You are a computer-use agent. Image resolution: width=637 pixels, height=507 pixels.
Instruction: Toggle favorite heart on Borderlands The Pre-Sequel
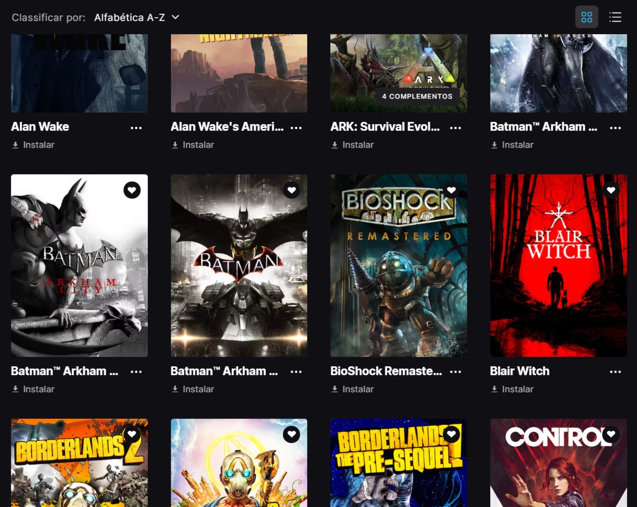point(451,434)
